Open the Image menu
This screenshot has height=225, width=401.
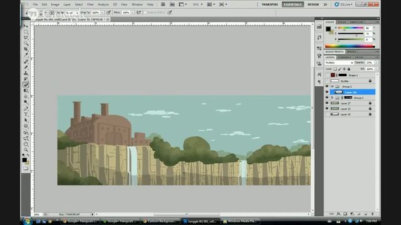pos(55,4)
